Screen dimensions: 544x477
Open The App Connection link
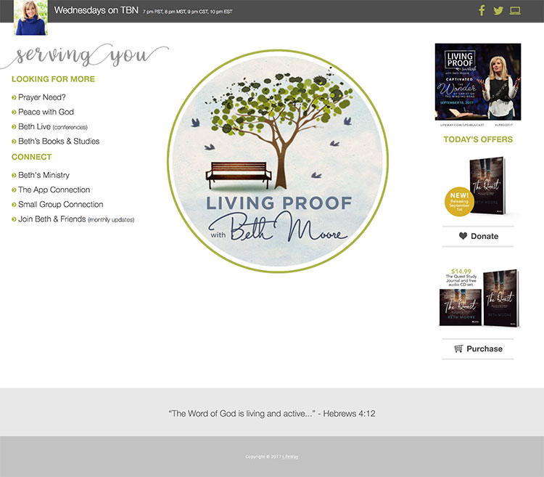(54, 189)
